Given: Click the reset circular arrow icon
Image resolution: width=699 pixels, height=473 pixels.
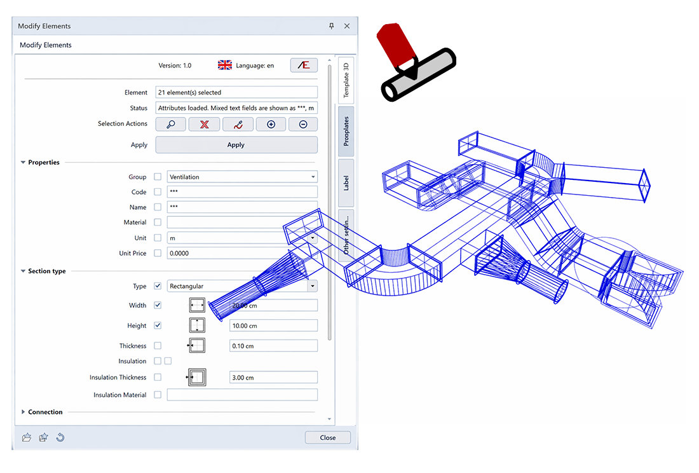Looking at the screenshot, I should [x=60, y=437].
